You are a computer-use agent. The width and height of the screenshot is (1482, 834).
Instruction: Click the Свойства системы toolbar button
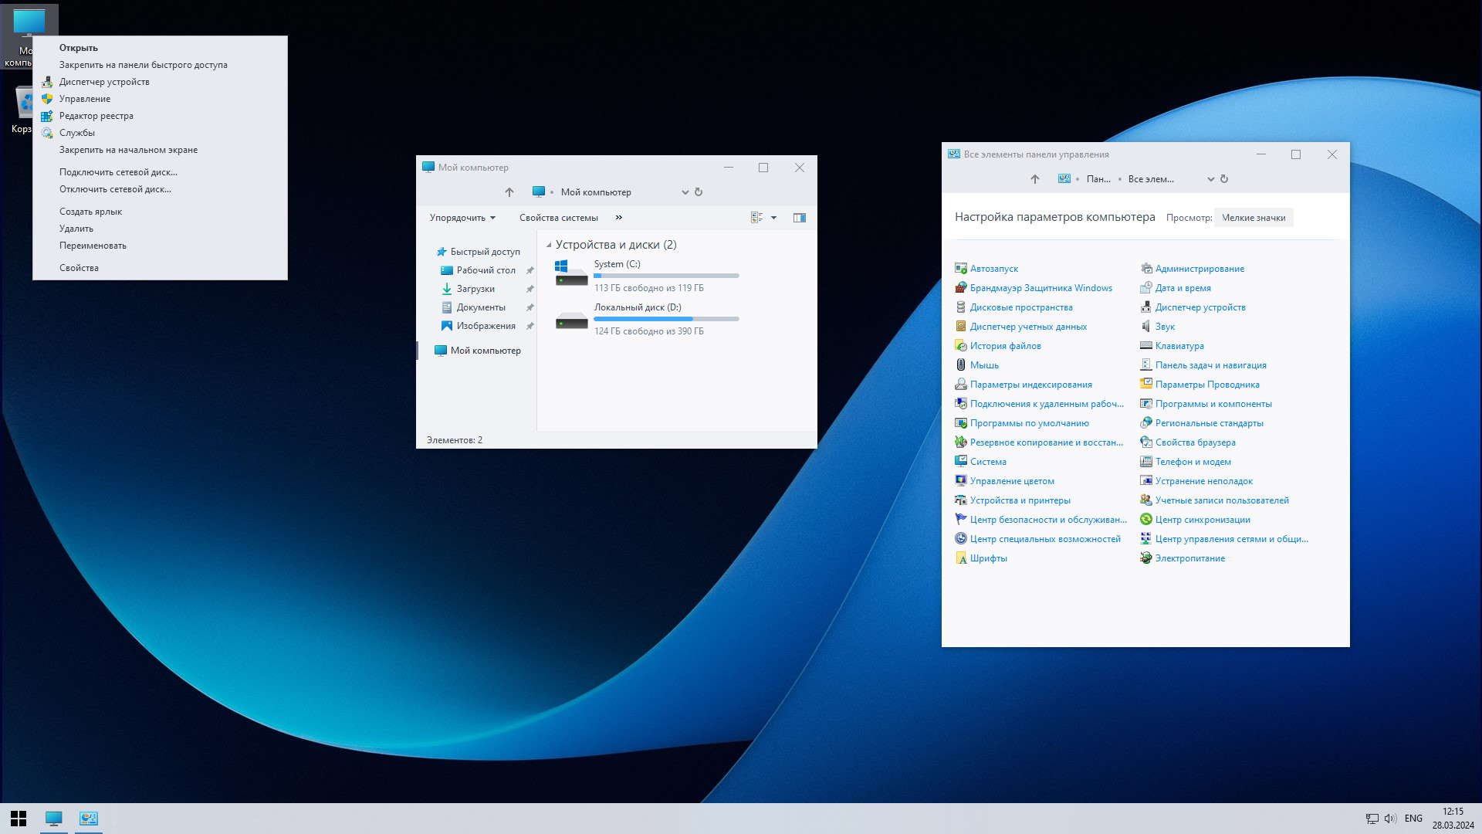click(x=558, y=218)
